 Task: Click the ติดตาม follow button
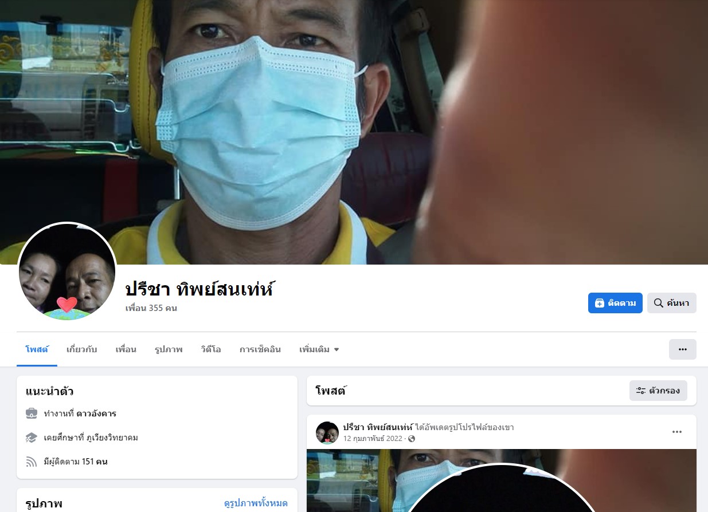click(x=615, y=303)
